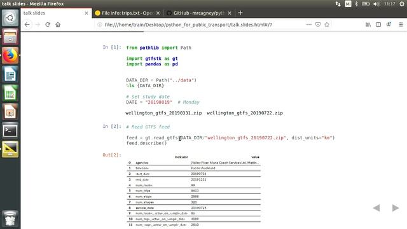Click the address bar URL field
This screenshot has width=407, height=229.
[x=188, y=25]
